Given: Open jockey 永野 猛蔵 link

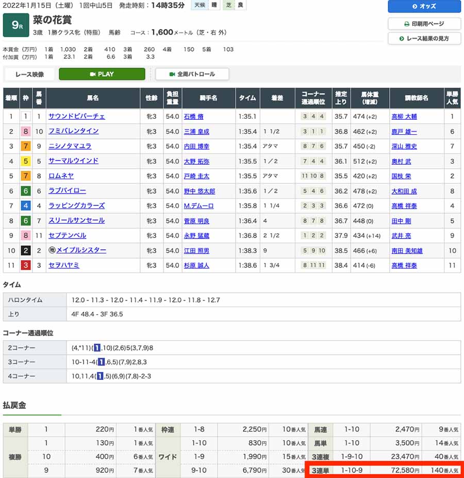Looking at the screenshot, I should (x=196, y=236).
